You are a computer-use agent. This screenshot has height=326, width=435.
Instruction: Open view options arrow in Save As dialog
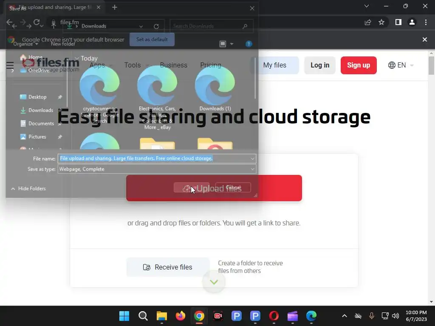232,44
